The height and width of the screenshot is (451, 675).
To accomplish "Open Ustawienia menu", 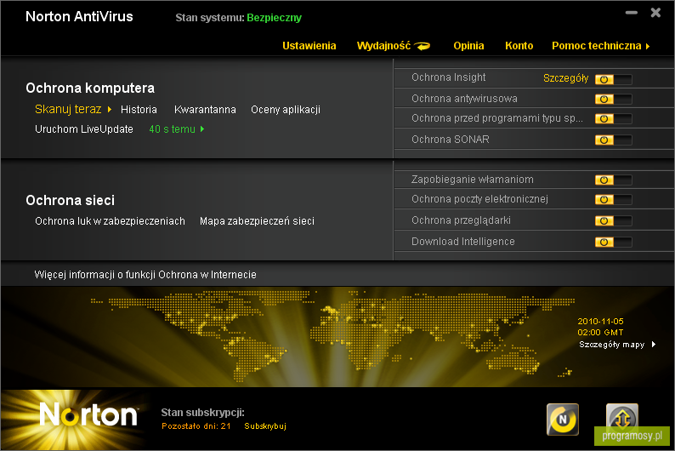I will point(309,46).
